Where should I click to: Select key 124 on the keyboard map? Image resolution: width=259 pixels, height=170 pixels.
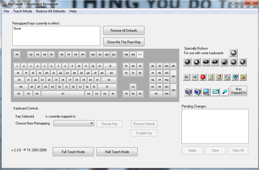coord(126,54)
